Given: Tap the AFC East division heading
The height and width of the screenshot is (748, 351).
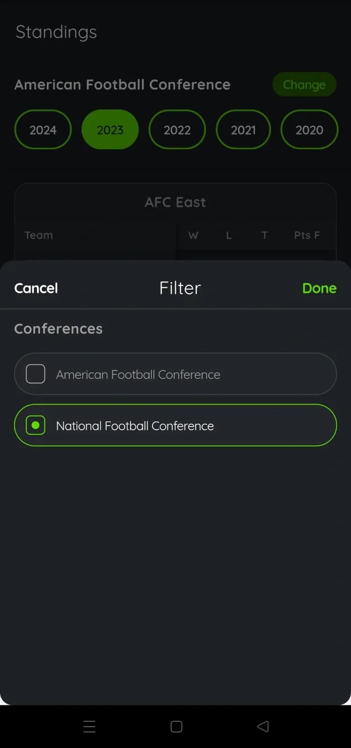Looking at the screenshot, I should (175, 202).
